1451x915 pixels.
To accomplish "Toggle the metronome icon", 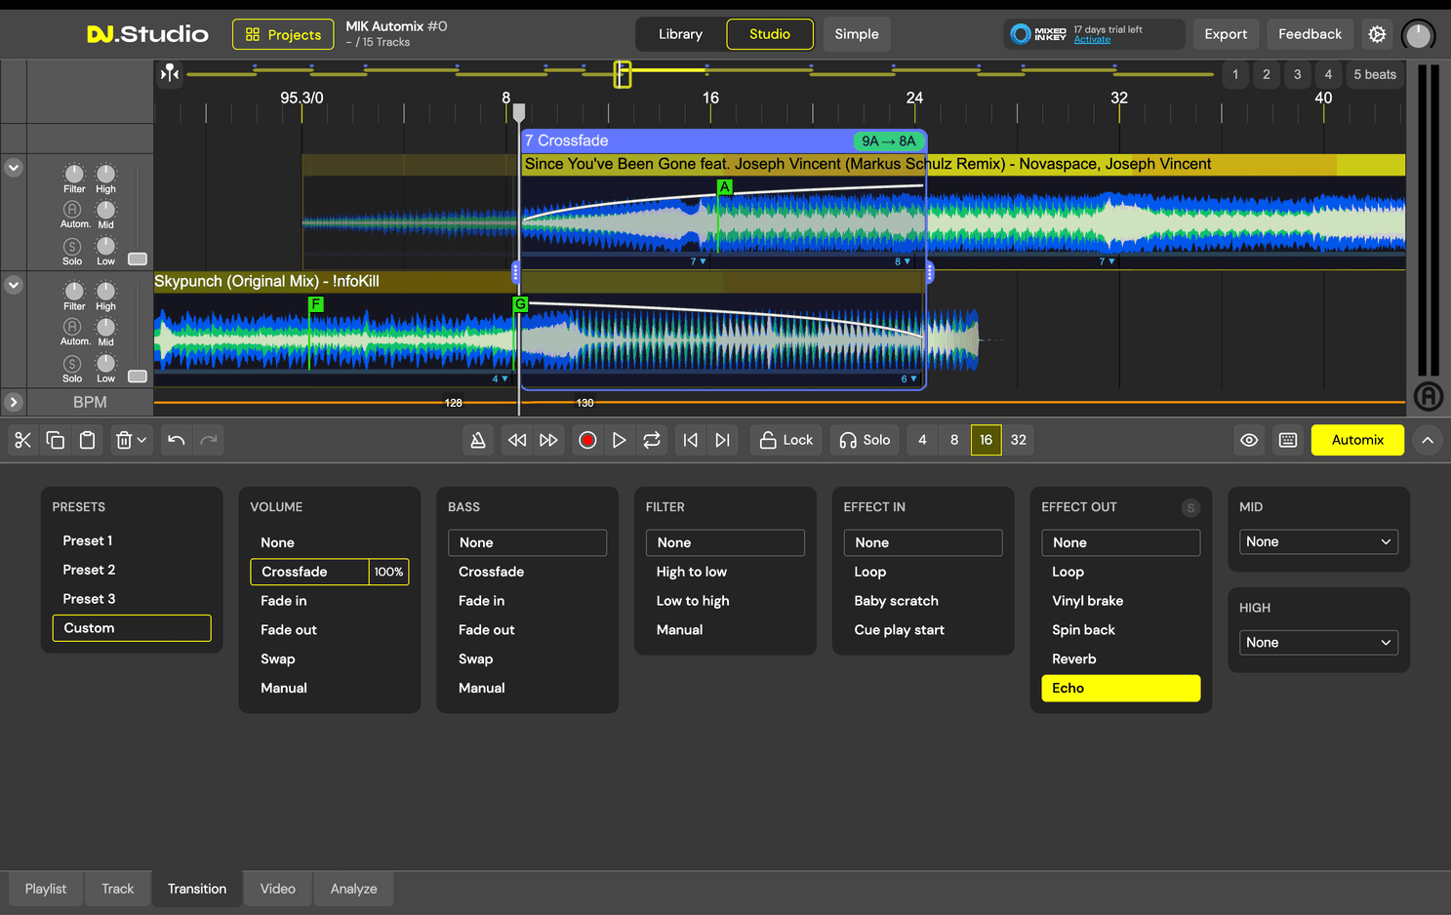I will 477,440.
